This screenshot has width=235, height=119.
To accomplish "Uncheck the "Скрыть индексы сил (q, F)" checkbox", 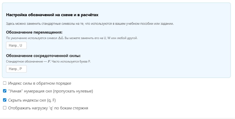I will [x=5, y=100].
